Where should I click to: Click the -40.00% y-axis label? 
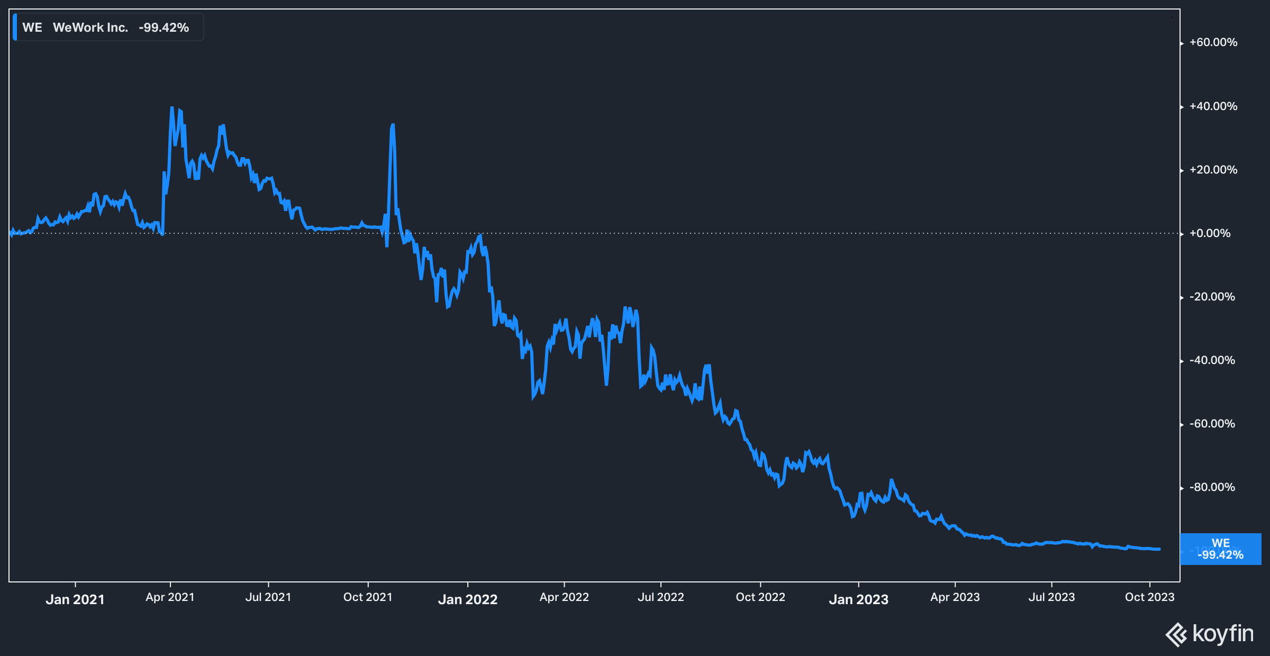click(x=1212, y=360)
